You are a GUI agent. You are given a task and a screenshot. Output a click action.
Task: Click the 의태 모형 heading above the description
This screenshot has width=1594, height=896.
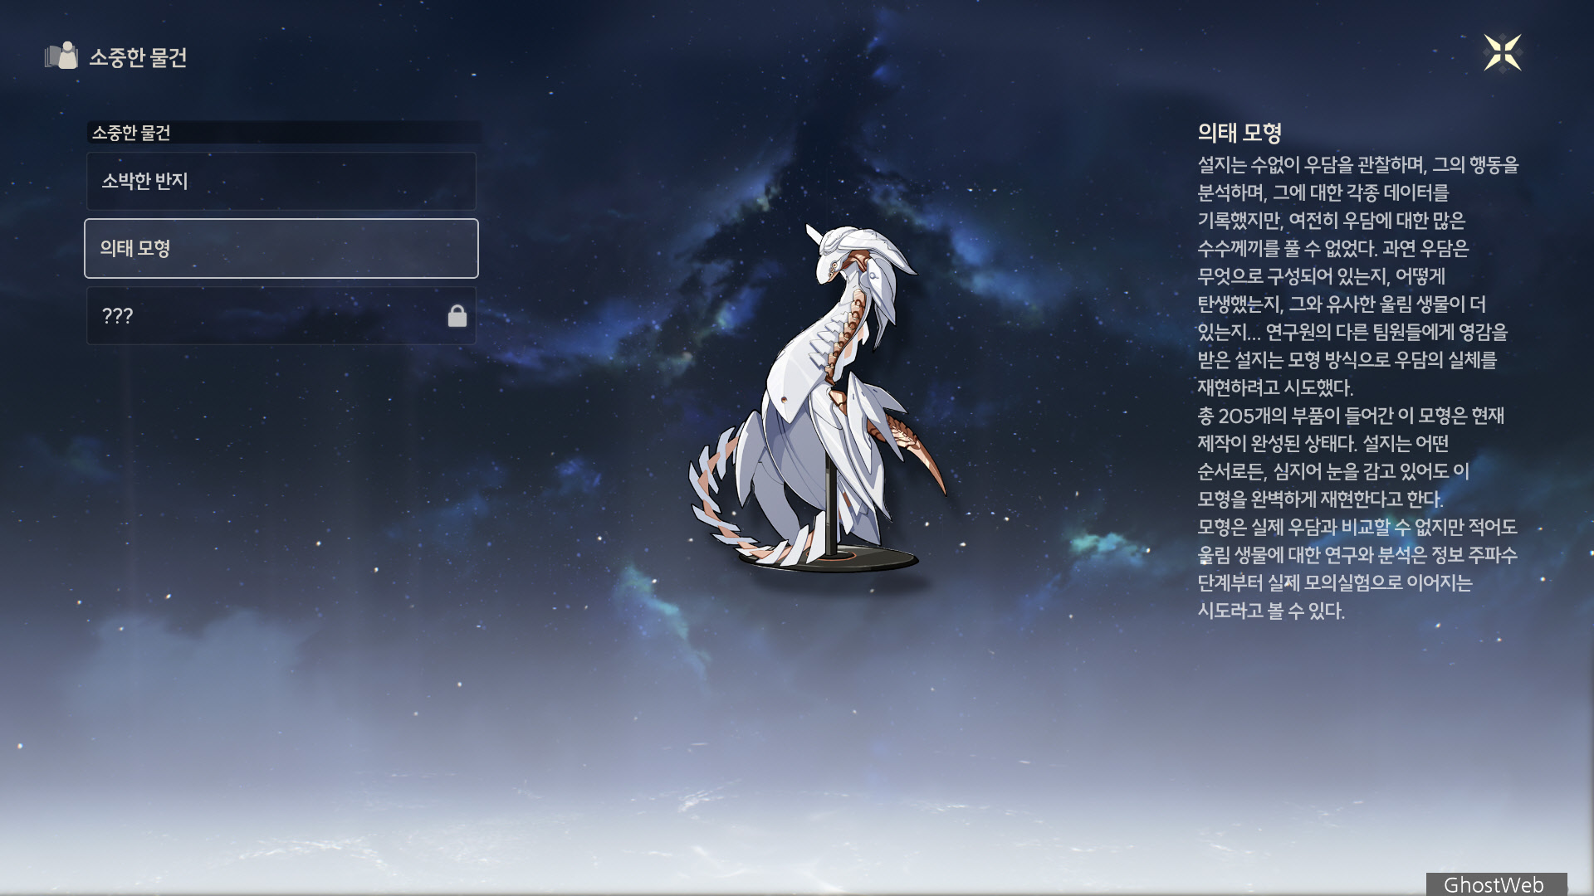(1239, 133)
